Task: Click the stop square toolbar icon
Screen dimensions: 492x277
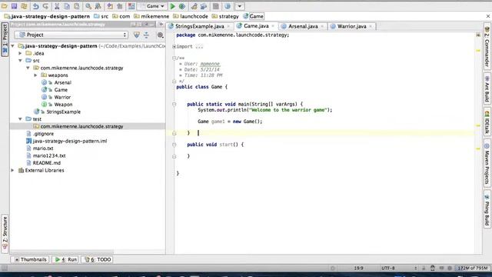Action: pyautogui.click(x=215, y=6)
